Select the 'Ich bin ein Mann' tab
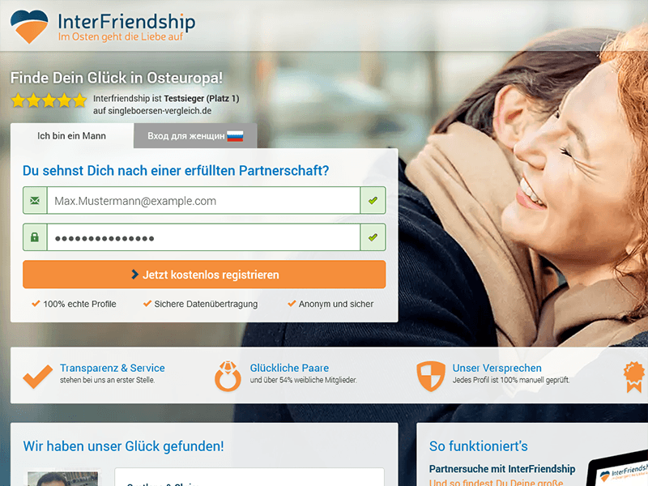Image resolution: width=648 pixels, height=486 pixels. [72, 136]
